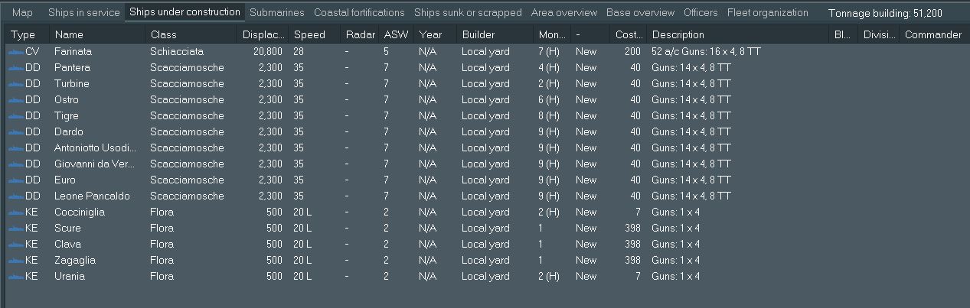
Task: Click the ship icon in the Dardo row
Action: point(15,132)
